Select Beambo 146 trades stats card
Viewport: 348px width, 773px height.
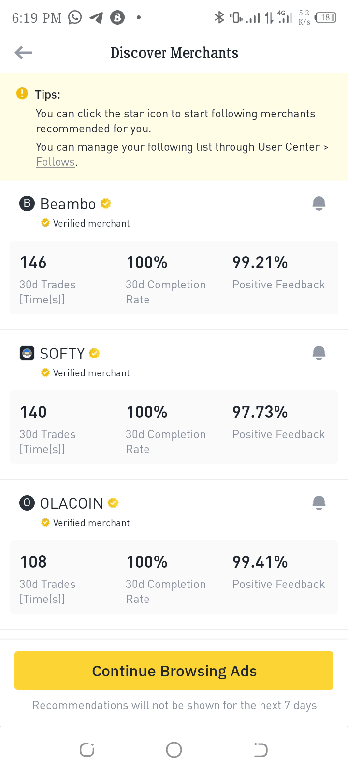[x=47, y=277]
